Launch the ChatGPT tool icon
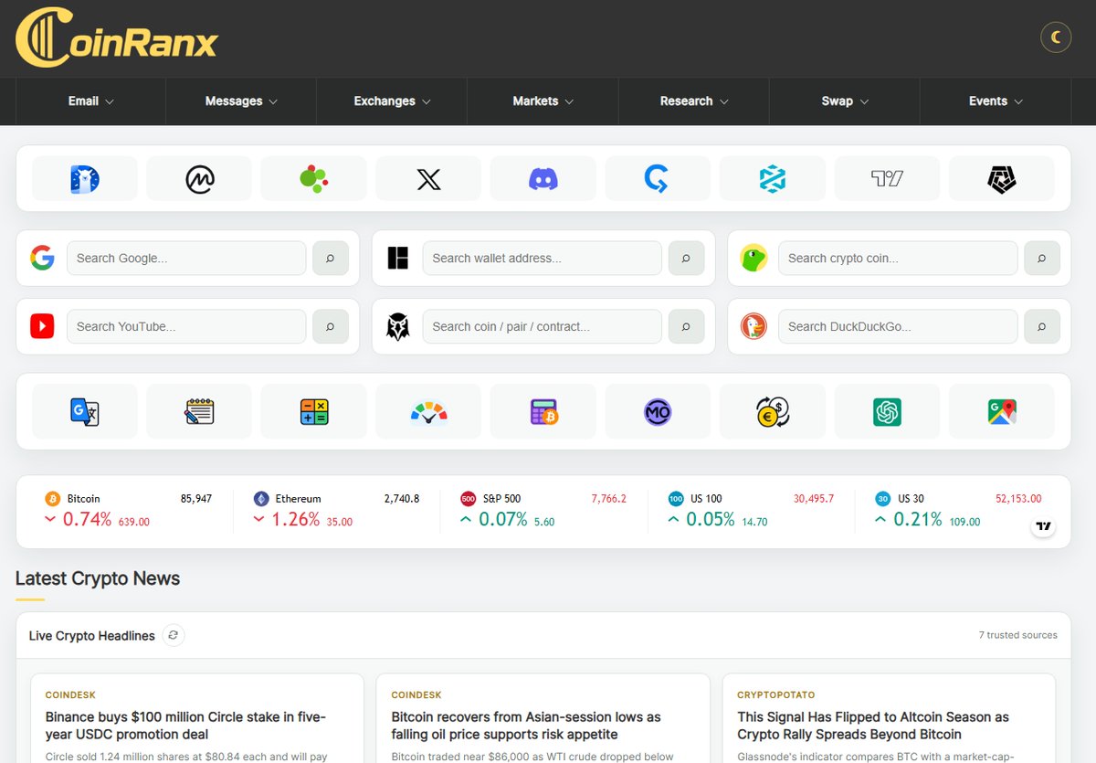The image size is (1096, 763). (x=887, y=411)
